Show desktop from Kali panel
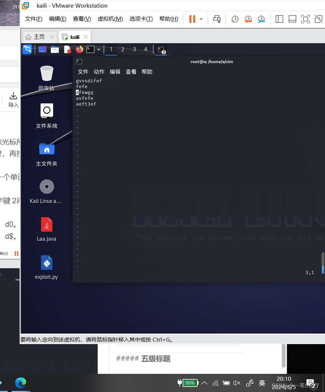 [x=42, y=49]
